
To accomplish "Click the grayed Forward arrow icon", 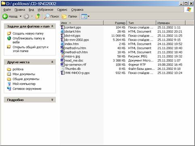I will (x=26, y=17).
